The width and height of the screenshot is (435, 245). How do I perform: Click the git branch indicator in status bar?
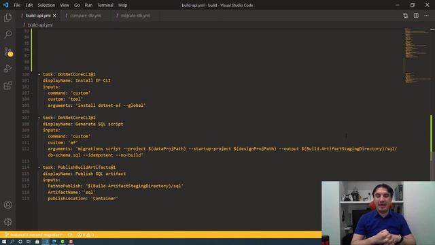tap(33, 235)
